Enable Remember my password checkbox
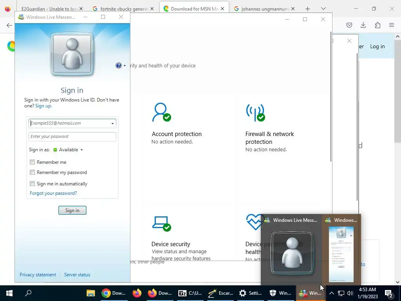 pyautogui.click(x=32, y=172)
